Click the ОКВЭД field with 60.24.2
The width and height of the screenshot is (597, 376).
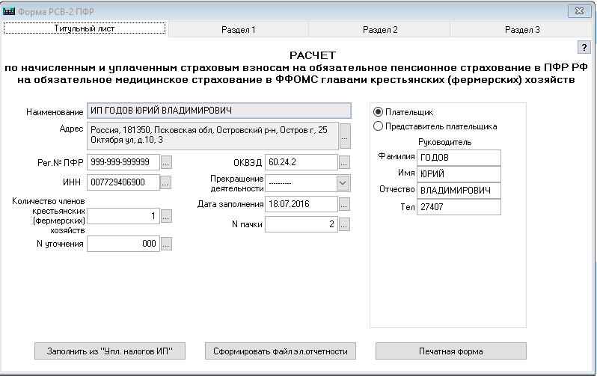[x=301, y=162]
